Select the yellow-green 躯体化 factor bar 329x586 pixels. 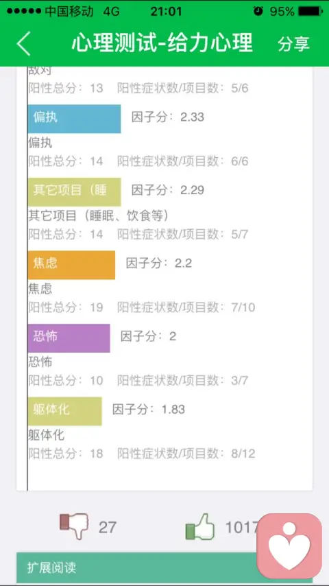[64, 411]
